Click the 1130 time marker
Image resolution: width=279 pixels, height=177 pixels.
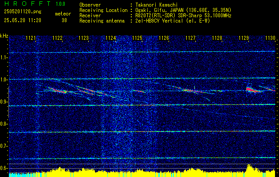pos(270,38)
